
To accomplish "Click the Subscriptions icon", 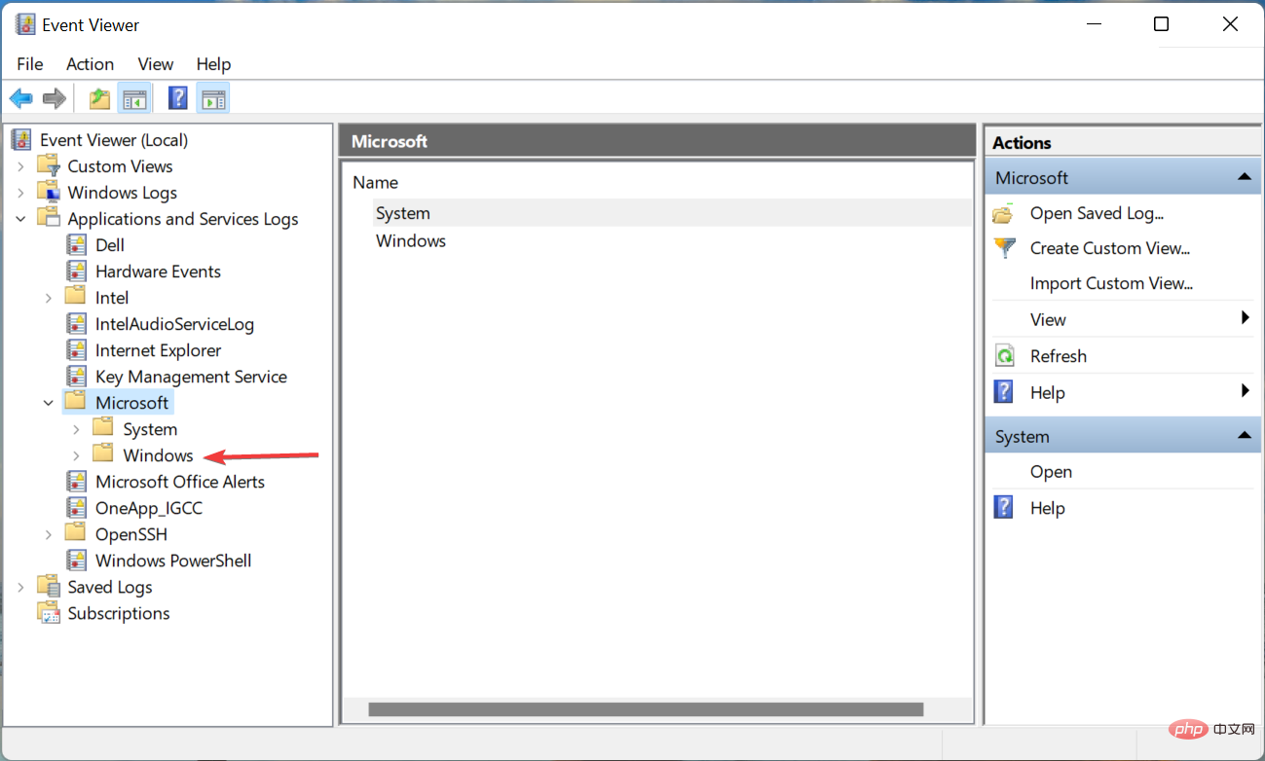I will coord(49,612).
